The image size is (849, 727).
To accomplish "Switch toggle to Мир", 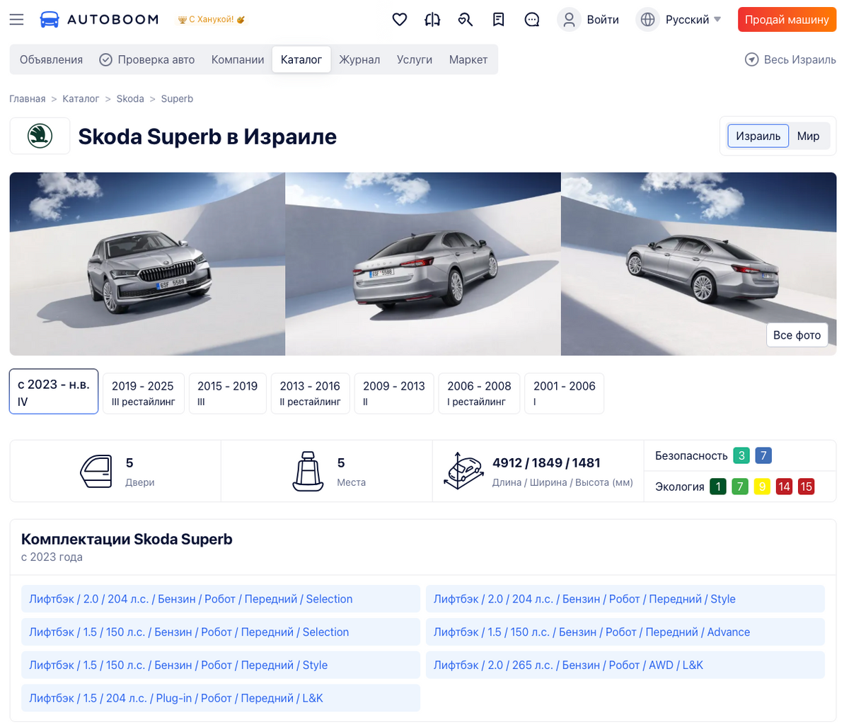I will point(808,136).
